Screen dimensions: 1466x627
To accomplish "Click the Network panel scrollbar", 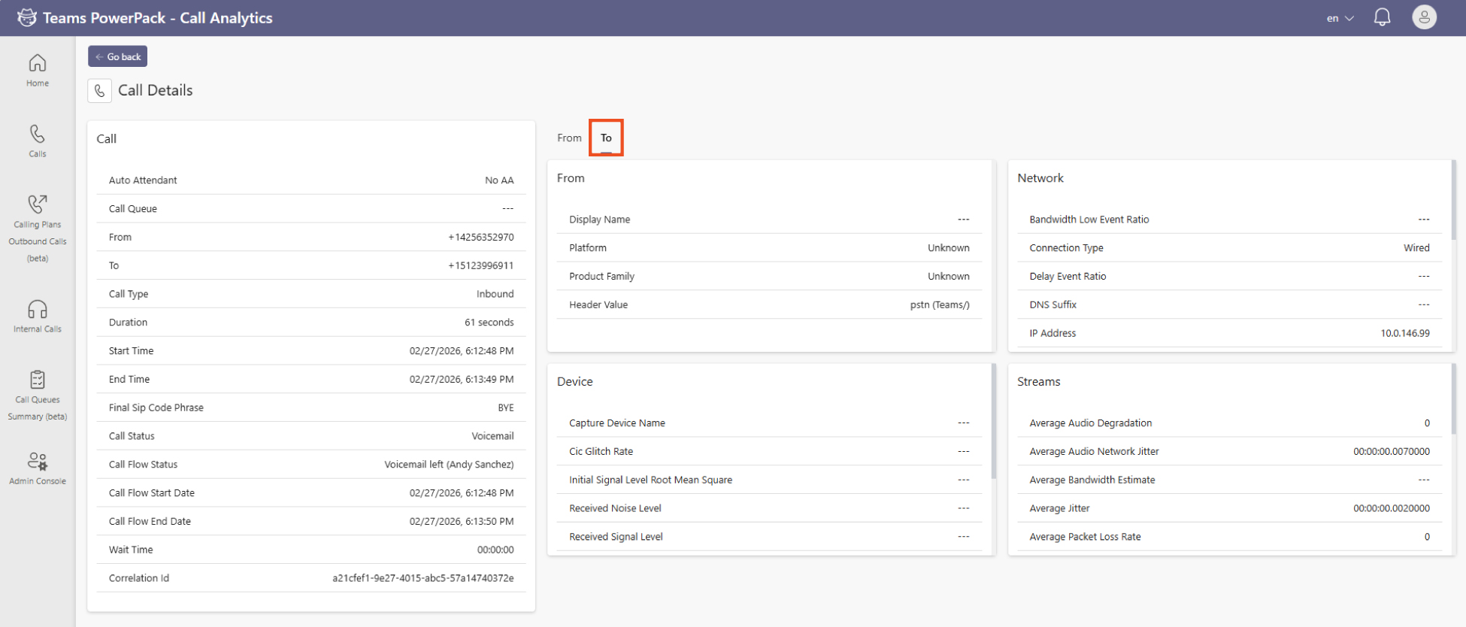I will tap(1453, 200).
